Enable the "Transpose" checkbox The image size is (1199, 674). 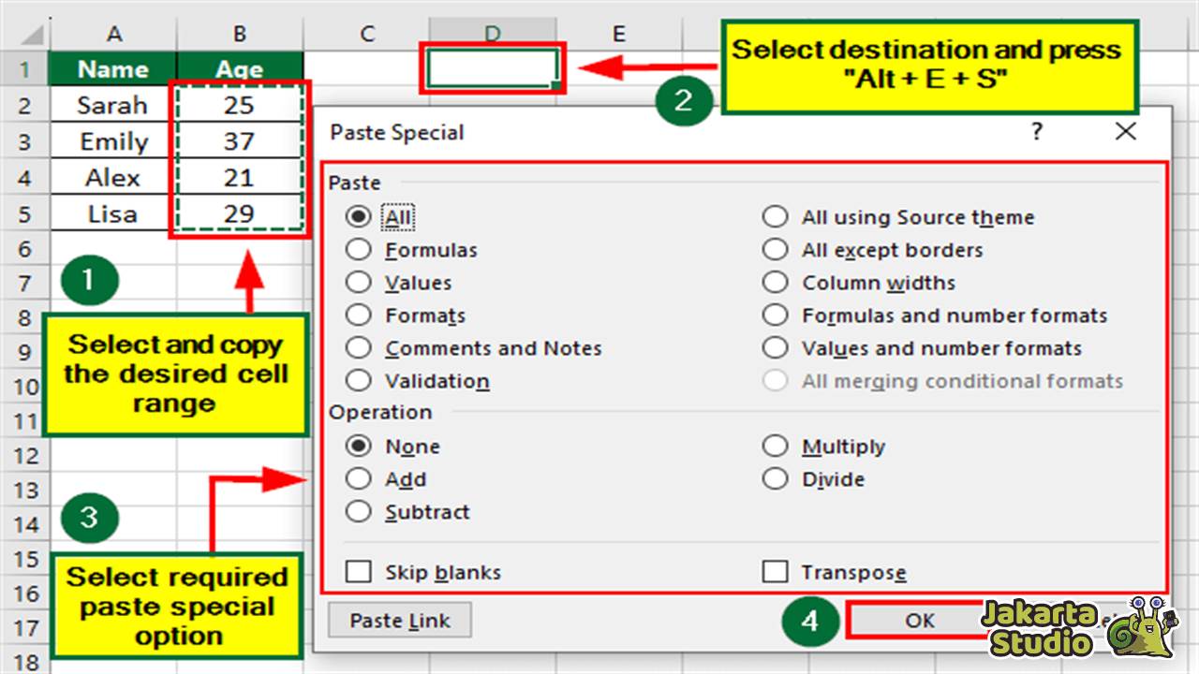coord(775,571)
